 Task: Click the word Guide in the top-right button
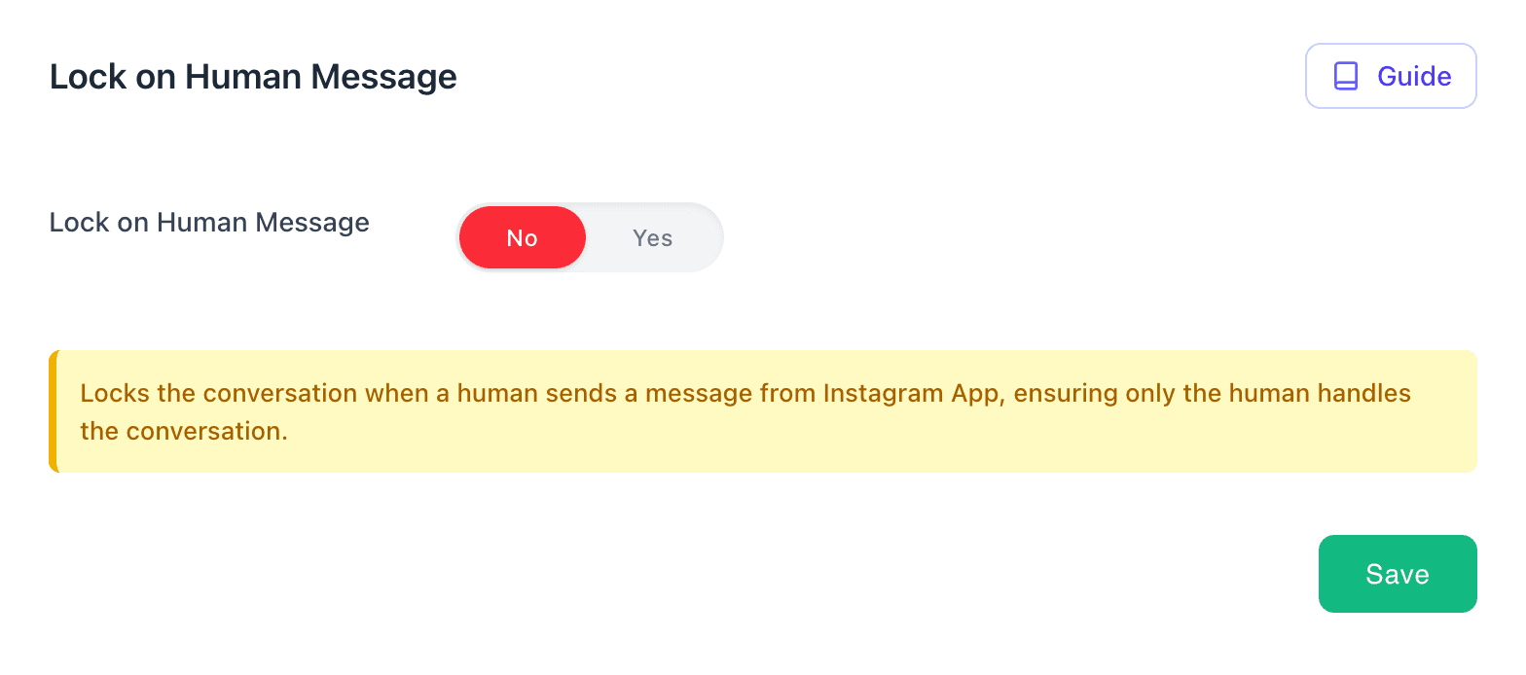(x=1414, y=76)
